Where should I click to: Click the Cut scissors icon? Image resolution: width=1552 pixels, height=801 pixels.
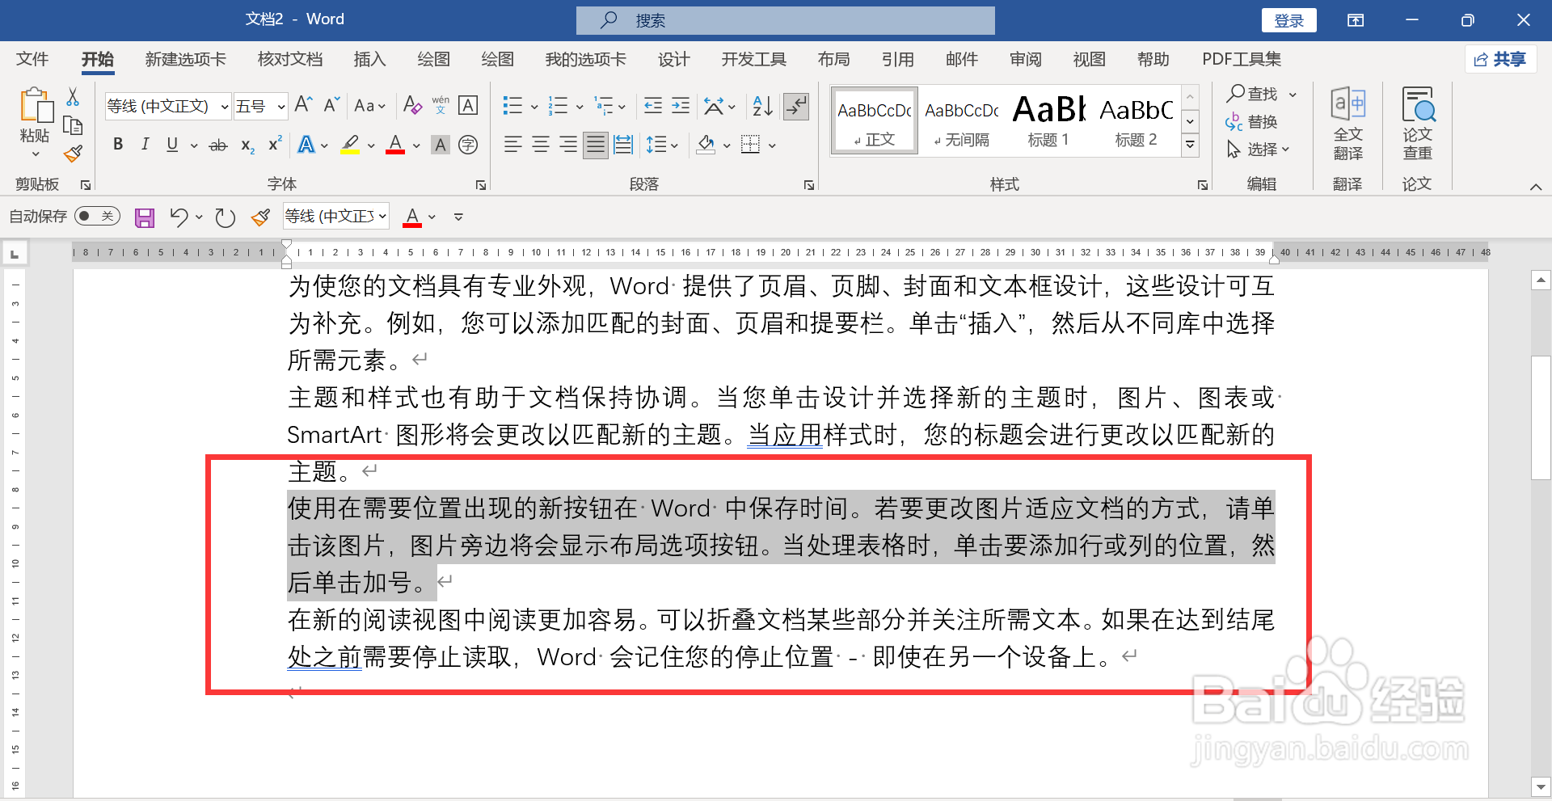pos(73,98)
